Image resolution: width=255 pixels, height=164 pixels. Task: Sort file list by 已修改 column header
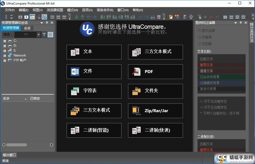pyautogui.click(x=41, y=98)
